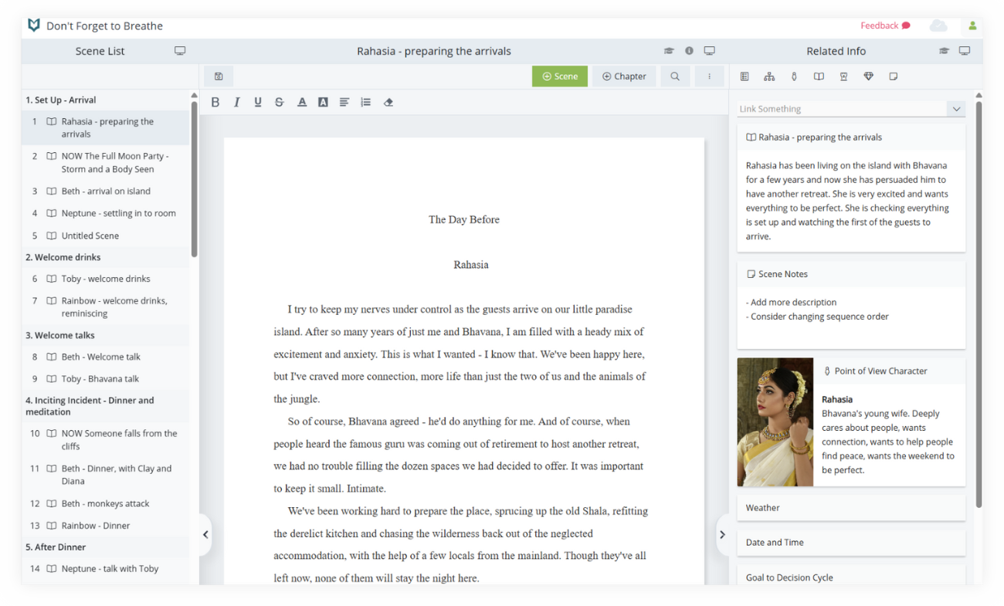Click the Scene Notes card header
Screen dimensions: 1004x606
click(x=851, y=274)
